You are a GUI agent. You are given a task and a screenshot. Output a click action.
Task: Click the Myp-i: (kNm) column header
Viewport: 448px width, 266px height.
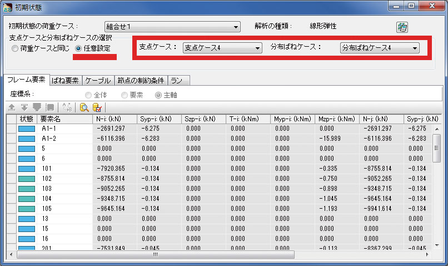pyautogui.click(x=292, y=119)
